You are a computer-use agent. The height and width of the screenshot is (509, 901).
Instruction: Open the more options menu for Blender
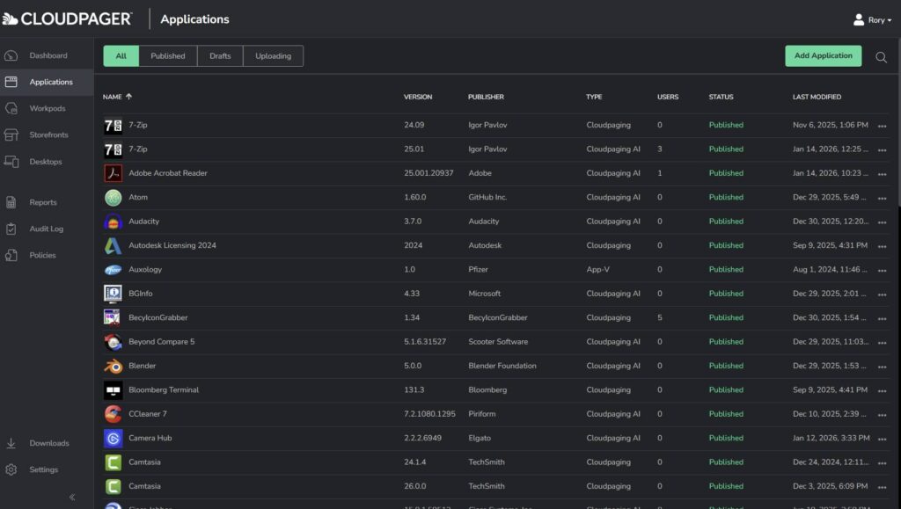pyautogui.click(x=882, y=367)
